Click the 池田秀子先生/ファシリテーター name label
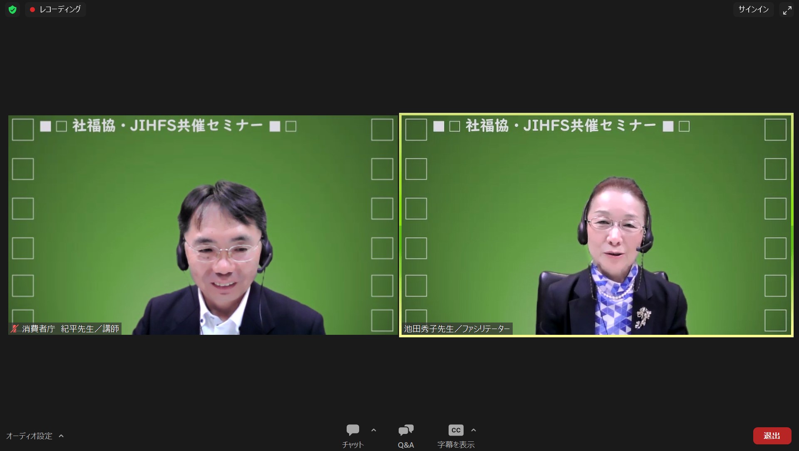Screen dimensions: 799x451 (457, 329)
